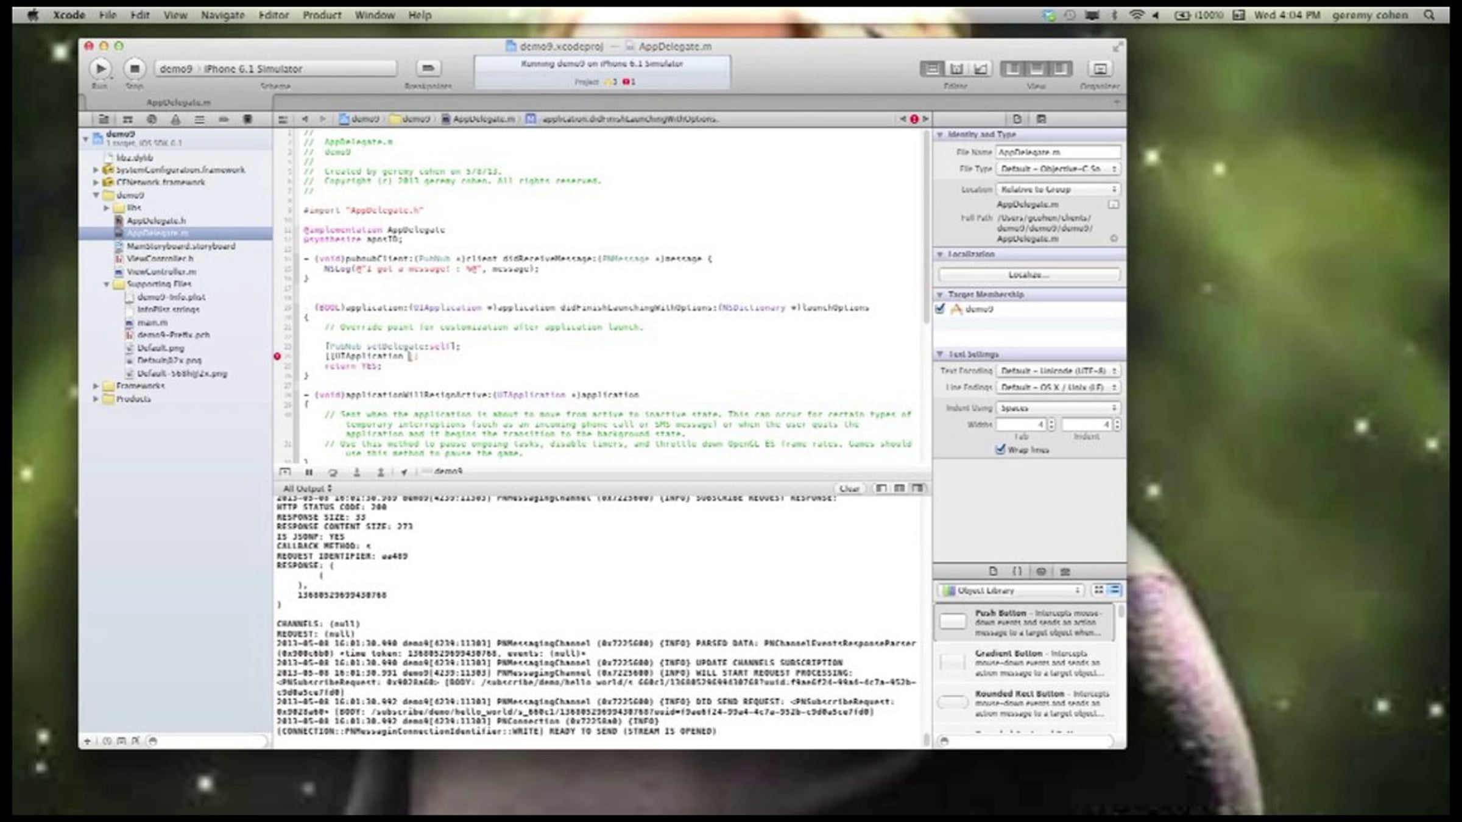This screenshot has width=1462, height=822.
Task: Open Spotlight search in menu bar
Action: point(1429,15)
